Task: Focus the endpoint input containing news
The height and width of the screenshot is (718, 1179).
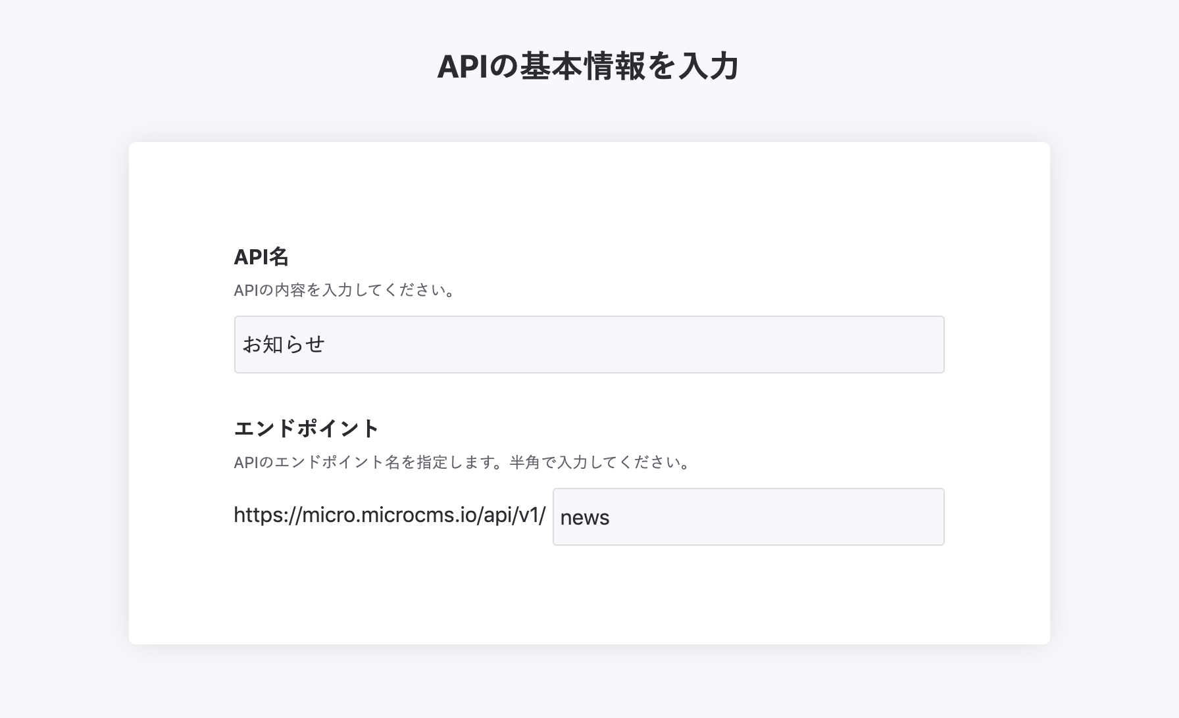Action: (748, 517)
